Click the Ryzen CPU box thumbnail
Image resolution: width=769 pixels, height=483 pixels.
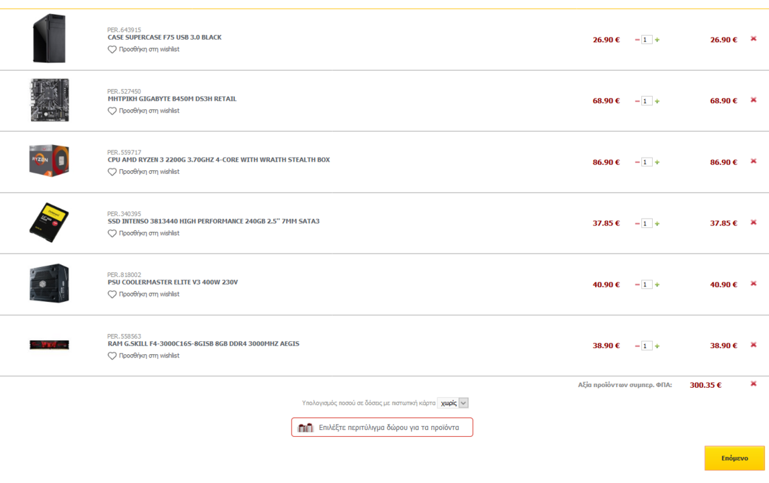(x=49, y=161)
